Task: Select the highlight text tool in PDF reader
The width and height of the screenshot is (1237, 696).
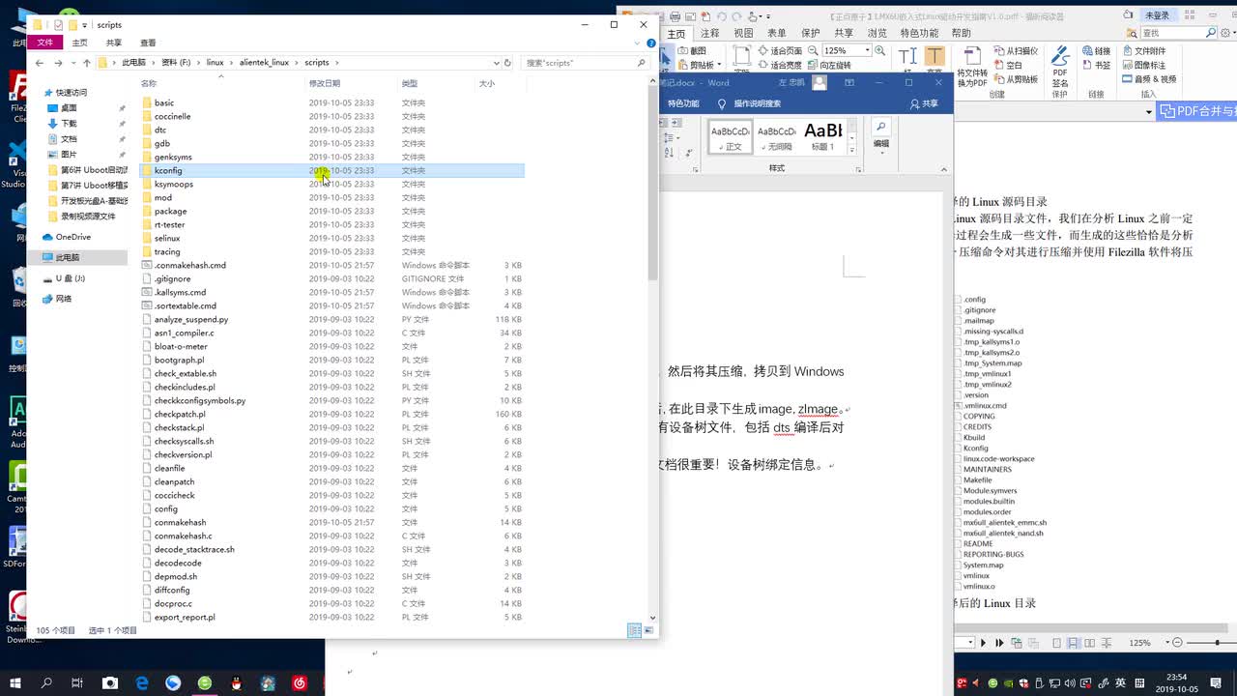Action: 935,56
